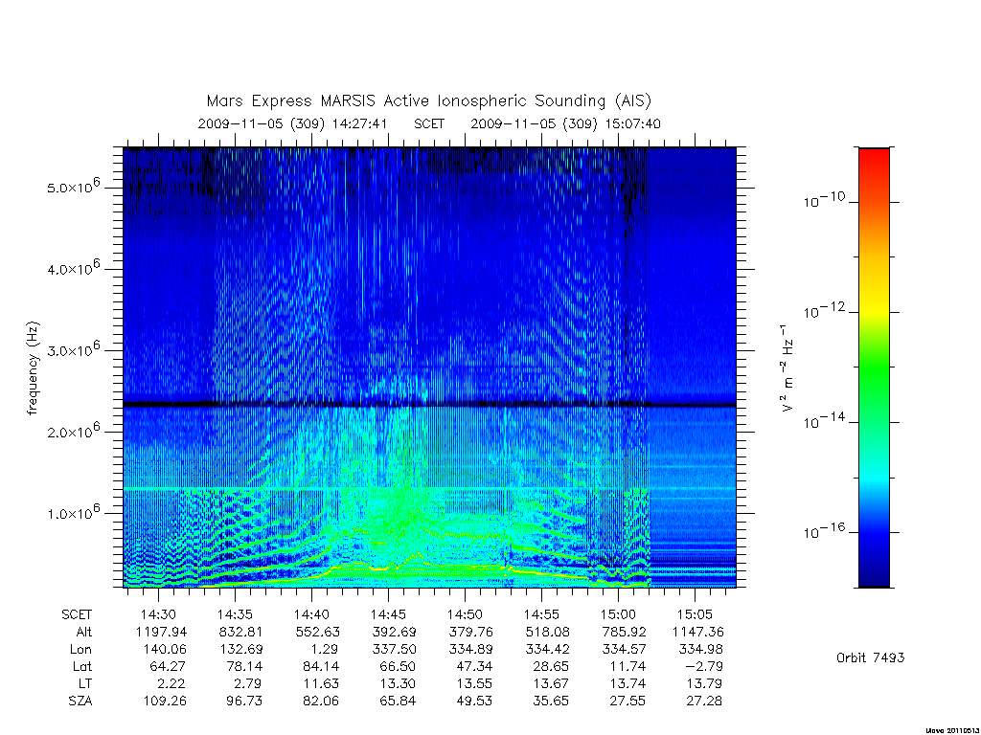Click the 5.0×10^6 frequency tick label

73,187
